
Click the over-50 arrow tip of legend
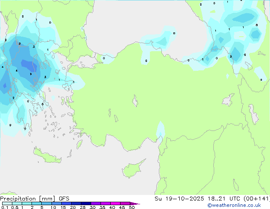click(135, 203)
